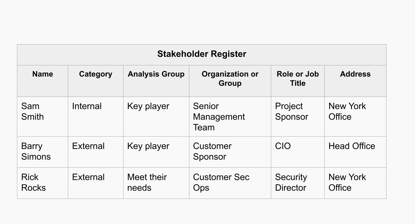
Task: Select Key player in Sam Smith's row
Action: [x=148, y=106]
